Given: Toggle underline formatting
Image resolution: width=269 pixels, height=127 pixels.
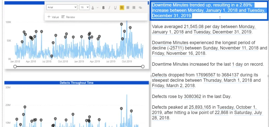Looking at the screenshot, I should 115,7.
